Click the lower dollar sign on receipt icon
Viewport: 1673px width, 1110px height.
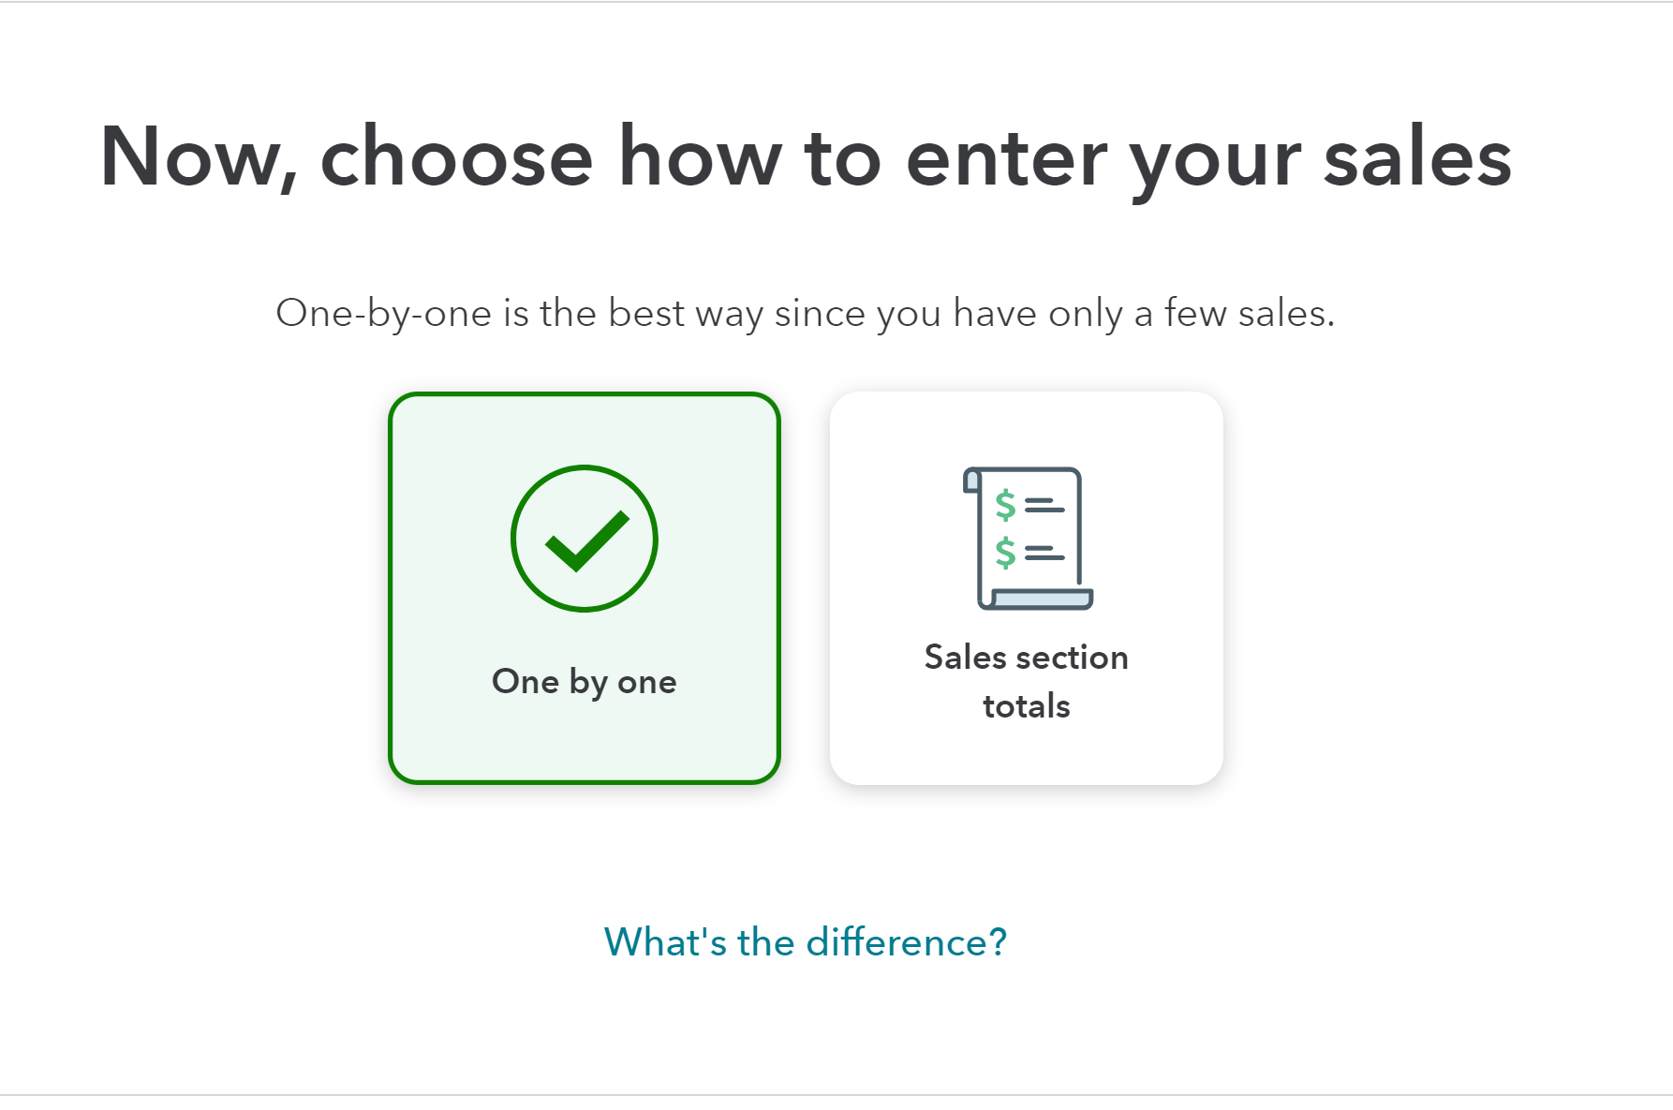[1005, 553]
